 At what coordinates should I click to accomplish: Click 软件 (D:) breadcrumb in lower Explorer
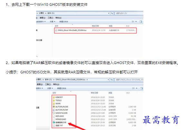48,79
